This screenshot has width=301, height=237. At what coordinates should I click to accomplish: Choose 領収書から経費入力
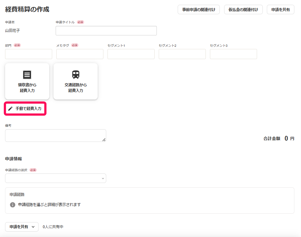tap(27, 81)
